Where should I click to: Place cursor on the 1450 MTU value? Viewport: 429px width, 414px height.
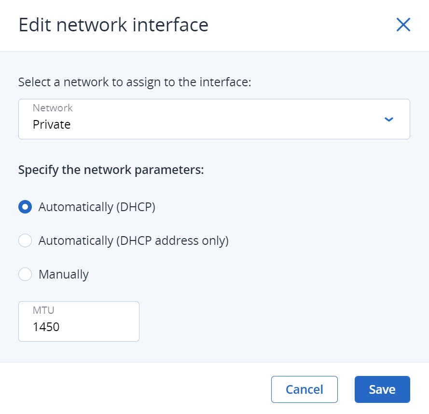[x=46, y=327]
